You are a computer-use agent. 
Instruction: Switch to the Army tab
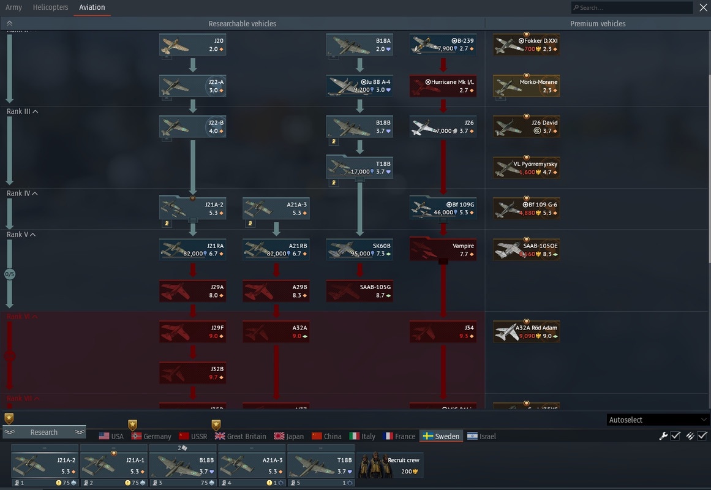tap(13, 7)
